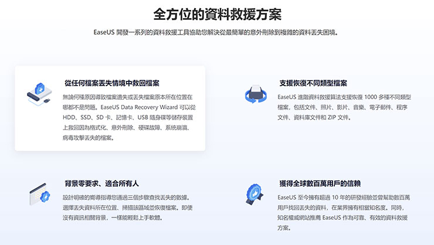Click paragraph mentioning 1000 多種不同類型
This screenshot has width=434, height=245.
tap(344, 107)
